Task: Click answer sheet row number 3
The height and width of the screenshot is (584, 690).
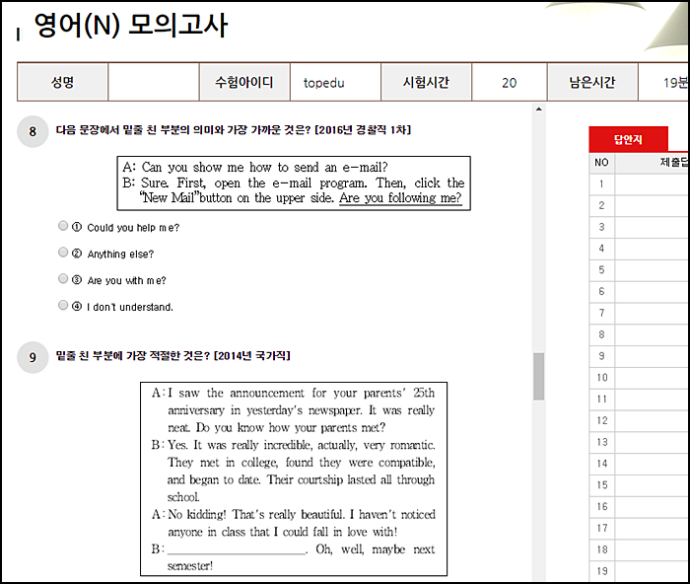Action: pyautogui.click(x=601, y=227)
